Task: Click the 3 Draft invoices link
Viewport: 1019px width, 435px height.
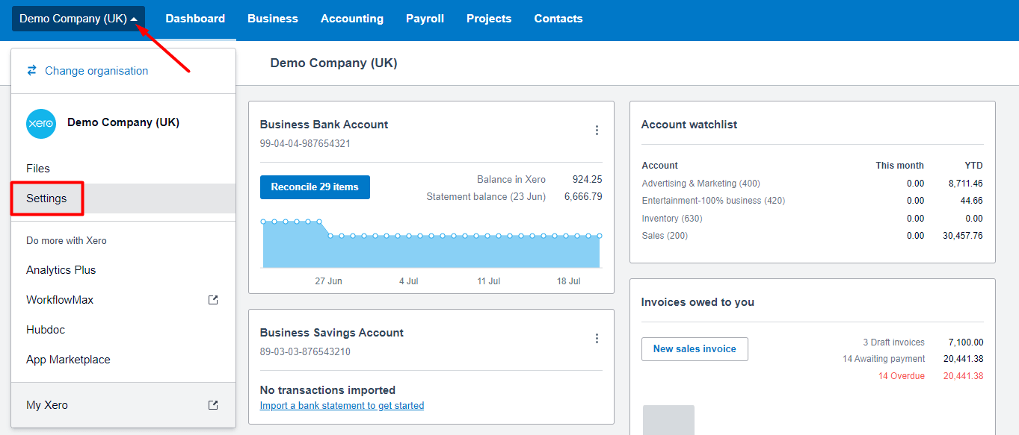Action: pos(893,342)
